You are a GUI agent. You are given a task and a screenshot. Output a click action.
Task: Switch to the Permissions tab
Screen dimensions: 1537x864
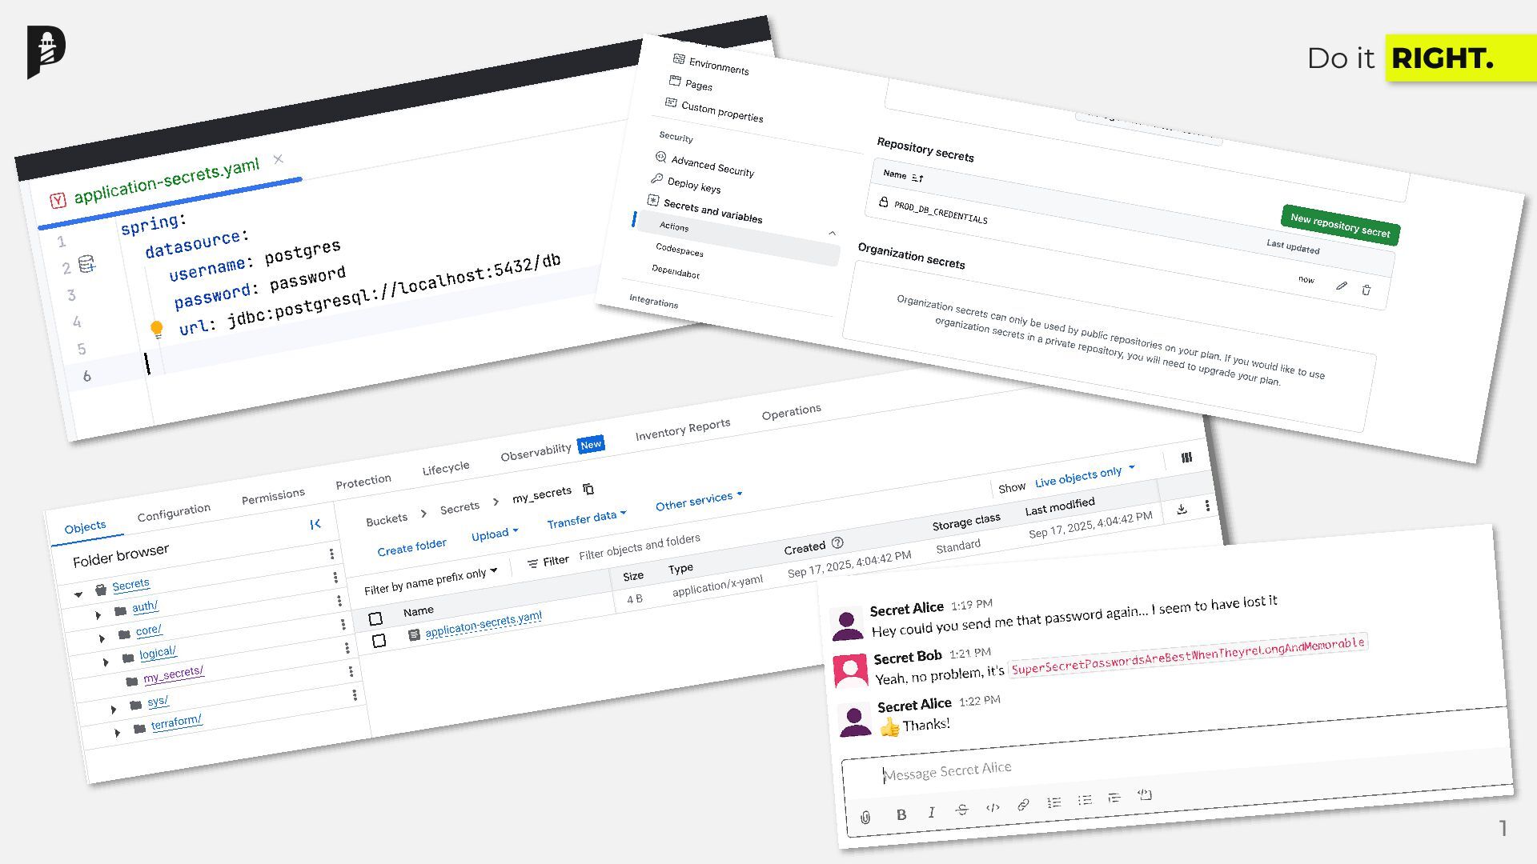point(273,497)
